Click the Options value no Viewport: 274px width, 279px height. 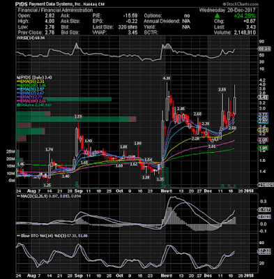tap(187, 16)
